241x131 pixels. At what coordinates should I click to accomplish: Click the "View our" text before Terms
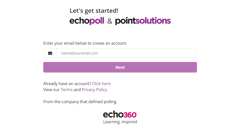point(51,90)
